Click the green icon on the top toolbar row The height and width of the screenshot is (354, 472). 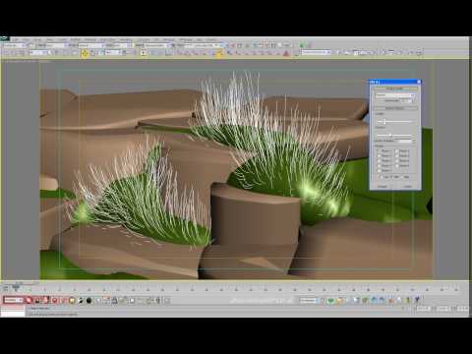(302, 45)
